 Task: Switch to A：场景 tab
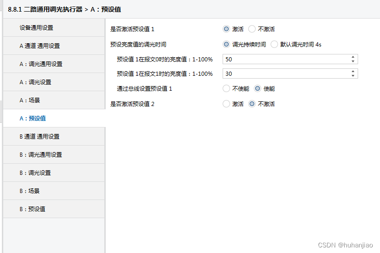[x=54, y=100]
